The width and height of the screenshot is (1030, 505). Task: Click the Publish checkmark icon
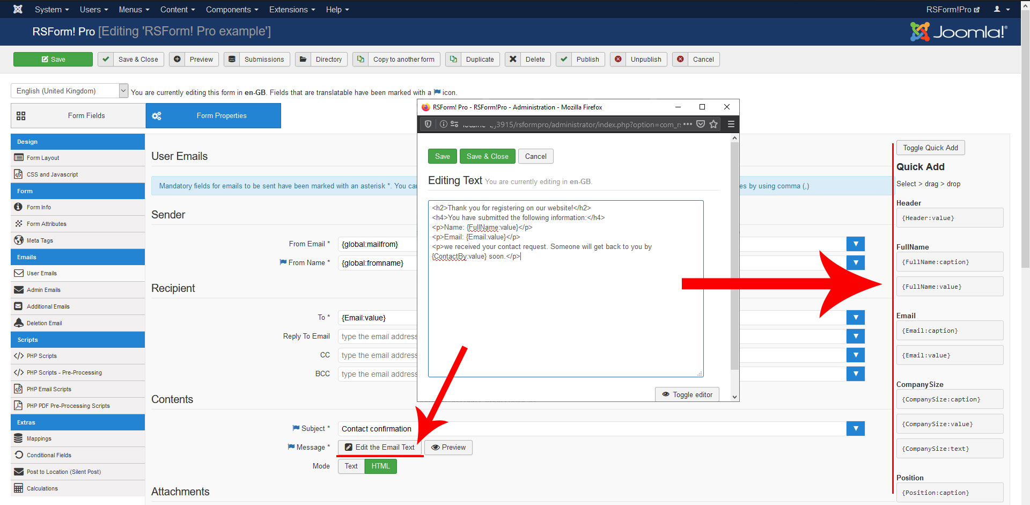coord(564,59)
